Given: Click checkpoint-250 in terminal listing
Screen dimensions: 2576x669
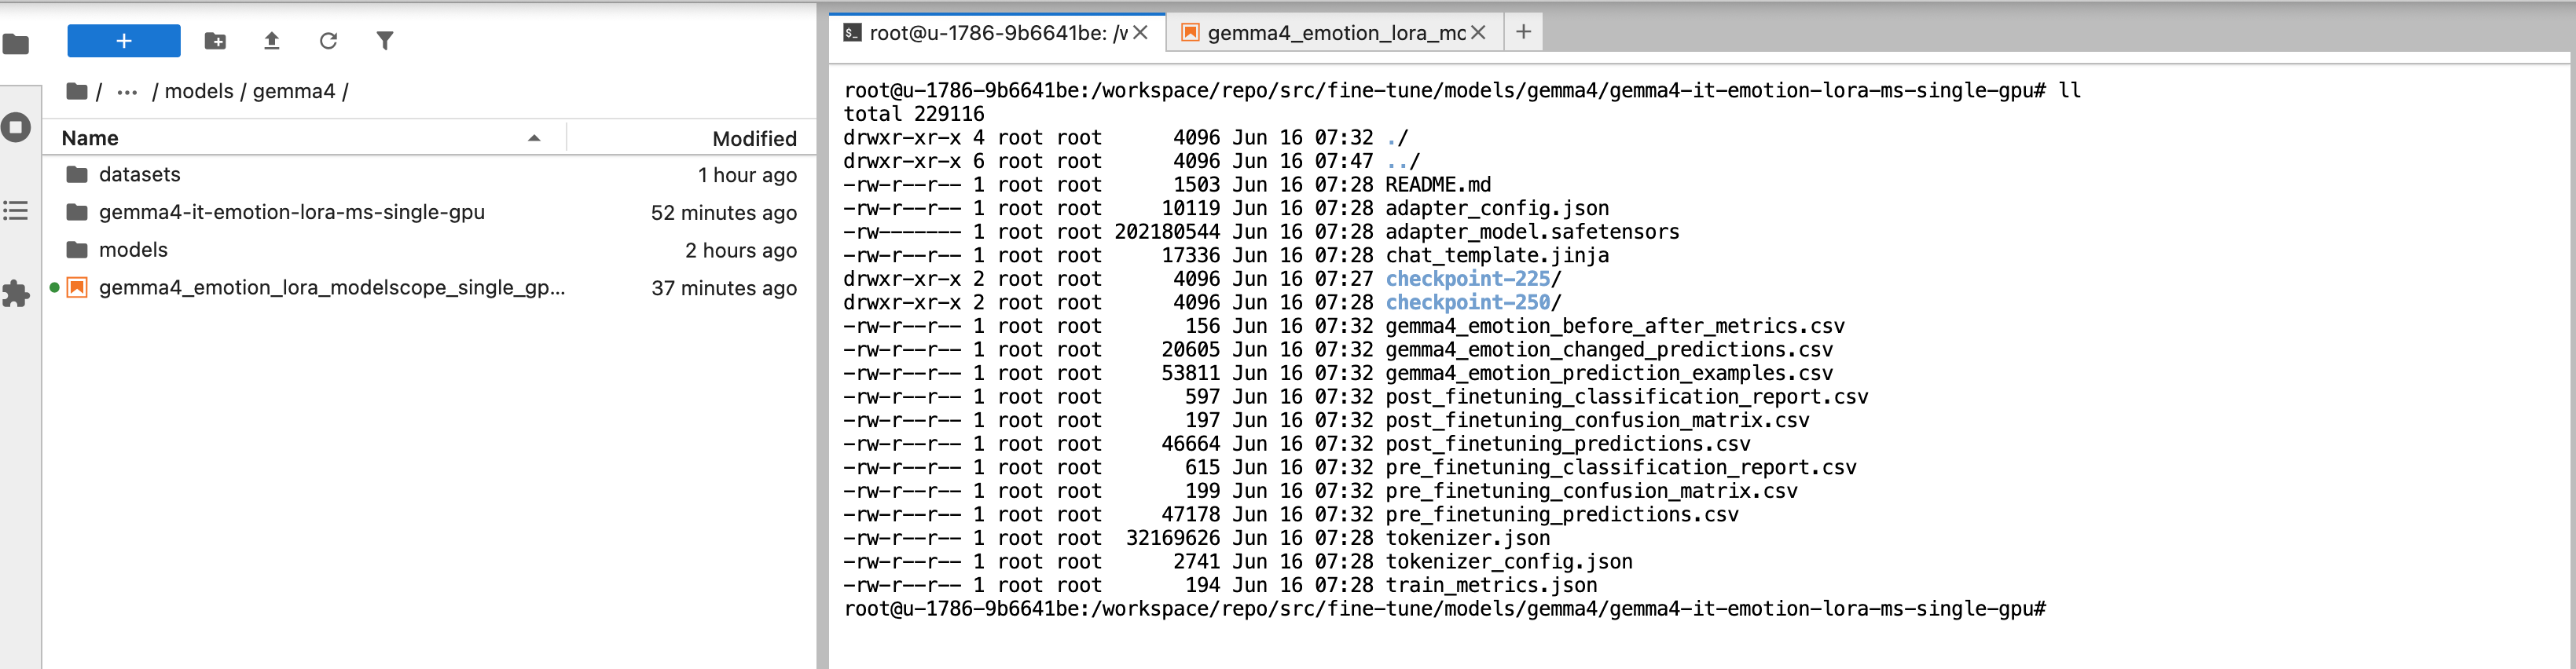Looking at the screenshot, I should [x=1467, y=302].
